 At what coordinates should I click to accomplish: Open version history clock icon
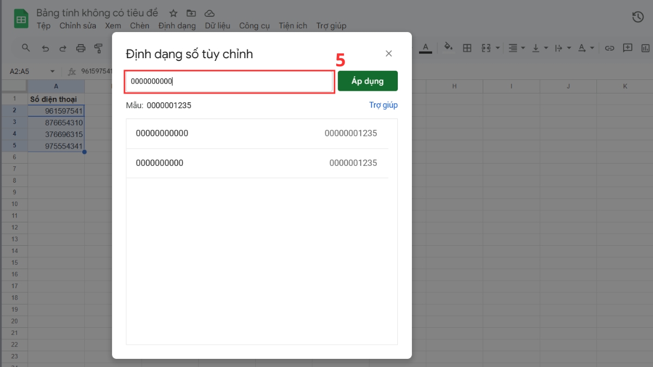click(x=638, y=17)
